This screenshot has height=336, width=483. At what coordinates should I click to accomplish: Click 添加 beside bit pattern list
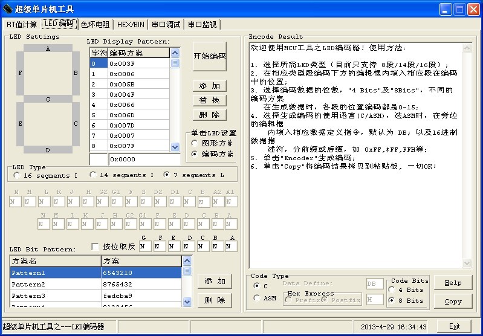pyautogui.click(x=215, y=281)
